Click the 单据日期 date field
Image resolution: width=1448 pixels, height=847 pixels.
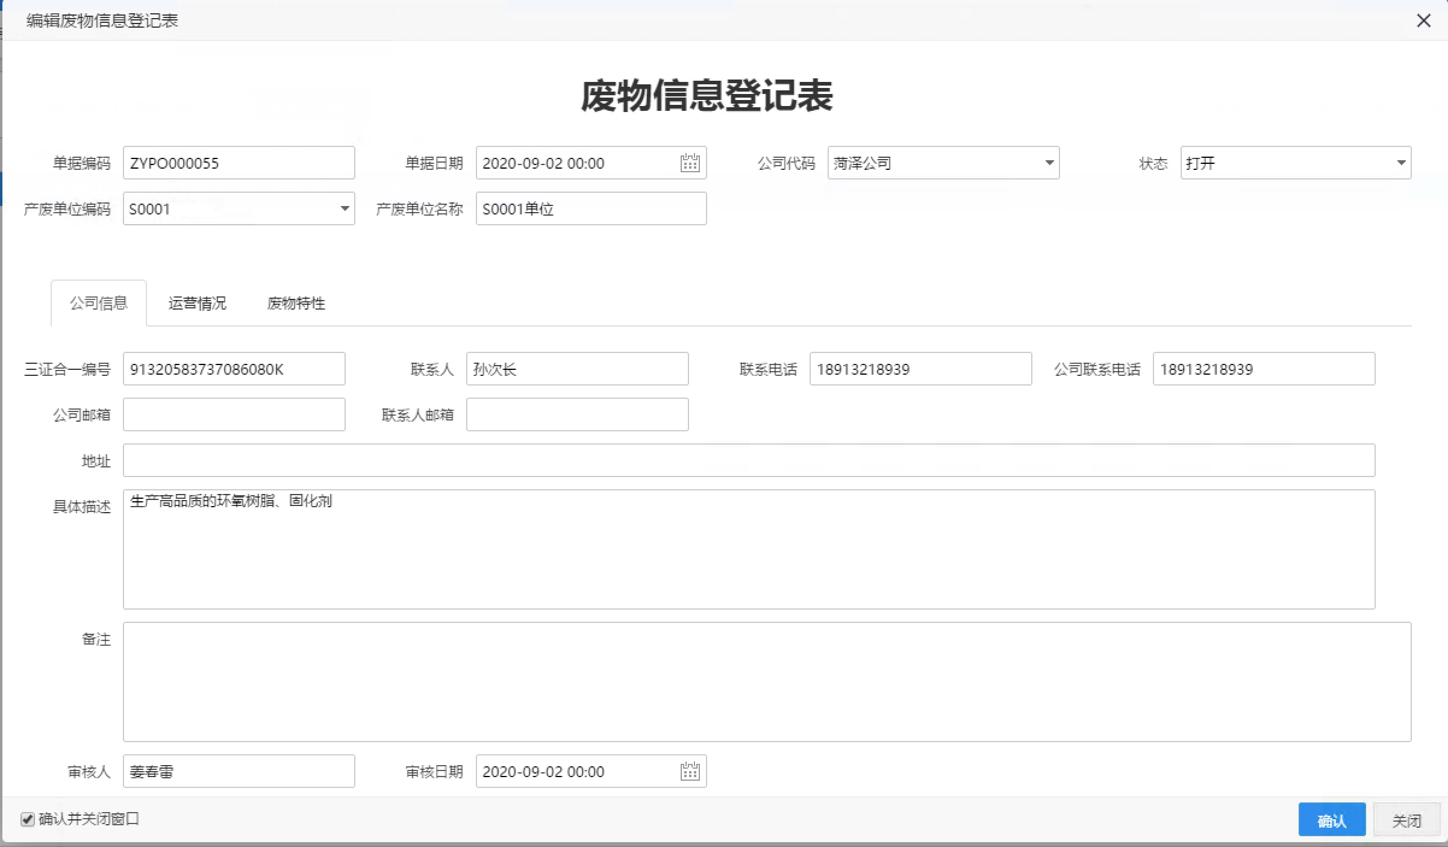click(591, 163)
